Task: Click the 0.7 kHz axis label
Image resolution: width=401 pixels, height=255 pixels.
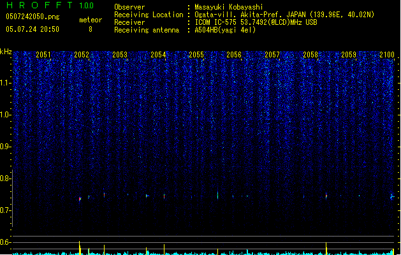Action: pyautogui.click(x=6, y=210)
